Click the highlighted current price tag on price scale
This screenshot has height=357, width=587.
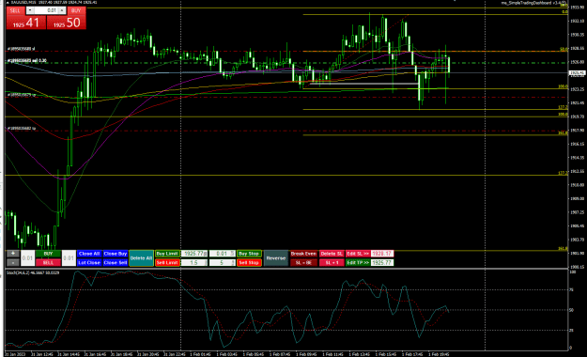pos(577,73)
